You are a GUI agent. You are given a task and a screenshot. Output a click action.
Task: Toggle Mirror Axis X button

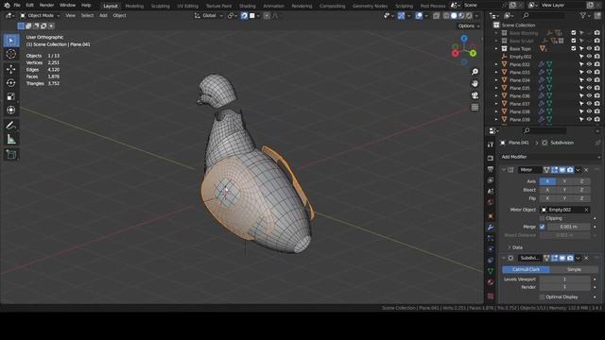coord(547,181)
